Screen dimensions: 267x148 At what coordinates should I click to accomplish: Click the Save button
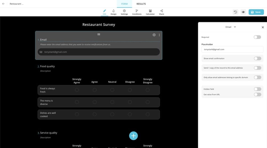[256, 12]
